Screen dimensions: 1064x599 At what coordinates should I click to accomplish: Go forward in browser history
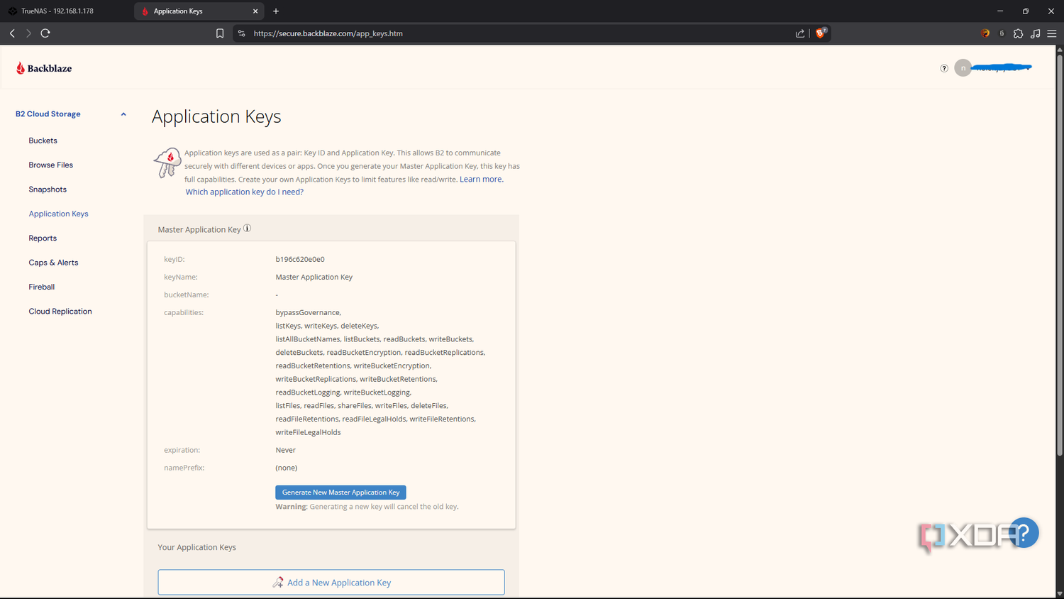[x=28, y=33]
